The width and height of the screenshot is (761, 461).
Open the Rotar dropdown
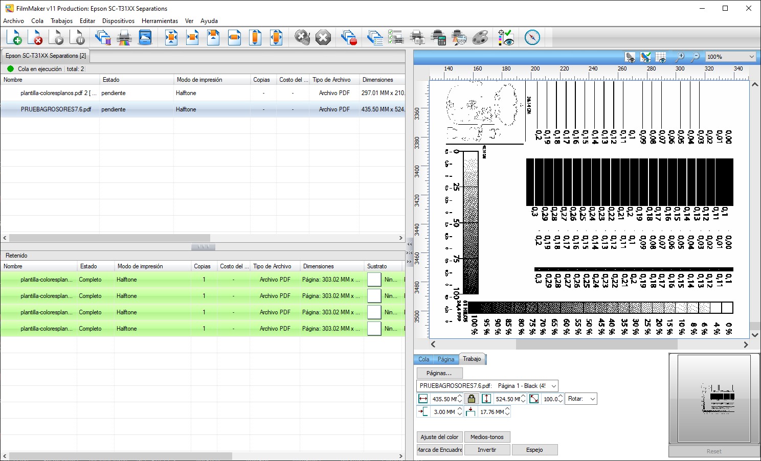pos(581,399)
